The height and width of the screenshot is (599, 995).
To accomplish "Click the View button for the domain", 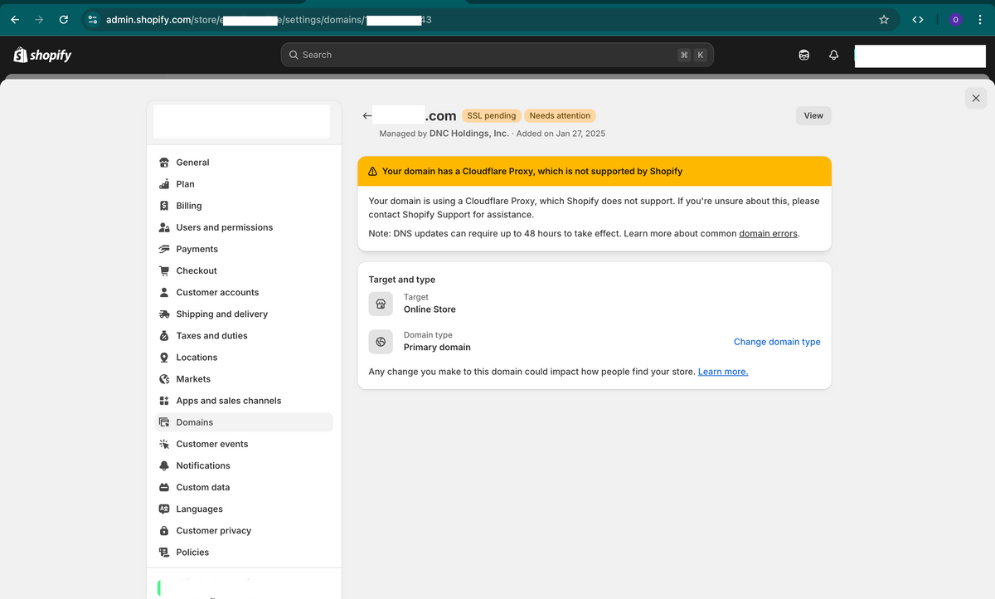I will pyautogui.click(x=813, y=115).
